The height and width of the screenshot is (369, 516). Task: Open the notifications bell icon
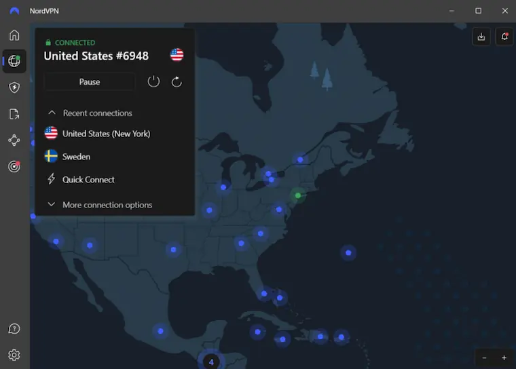(x=504, y=37)
